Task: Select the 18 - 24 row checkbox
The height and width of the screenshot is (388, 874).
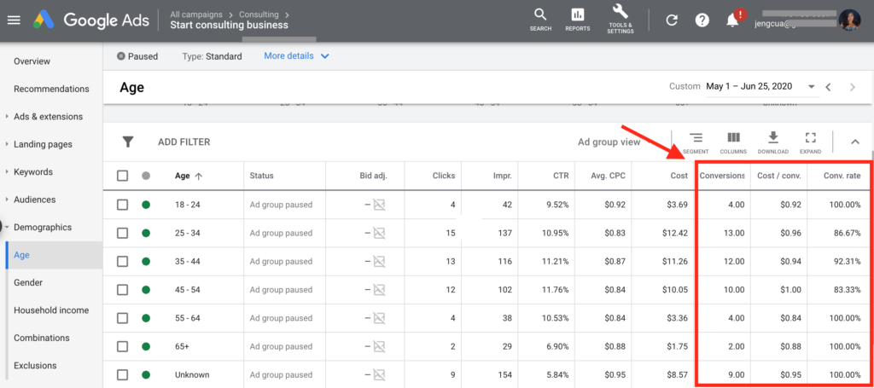Action: pyautogui.click(x=122, y=205)
